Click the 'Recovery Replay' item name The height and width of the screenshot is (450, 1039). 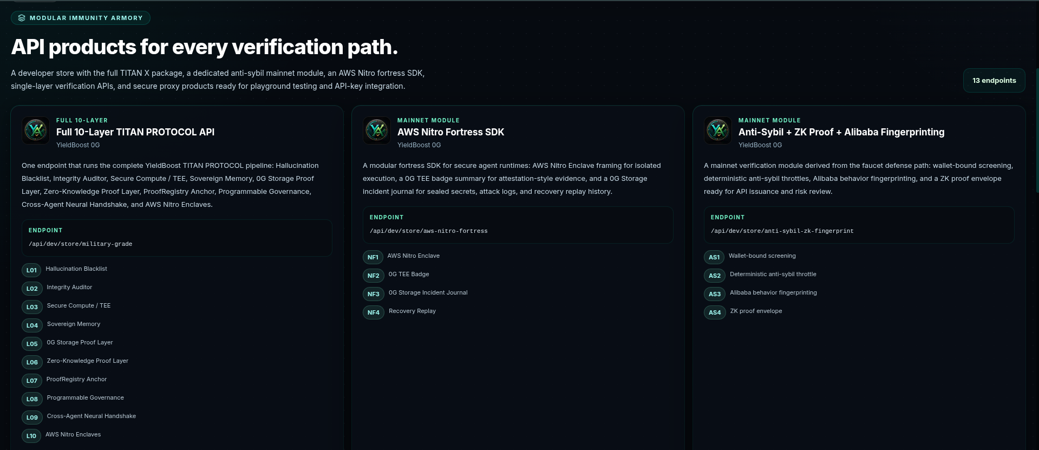coord(412,311)
